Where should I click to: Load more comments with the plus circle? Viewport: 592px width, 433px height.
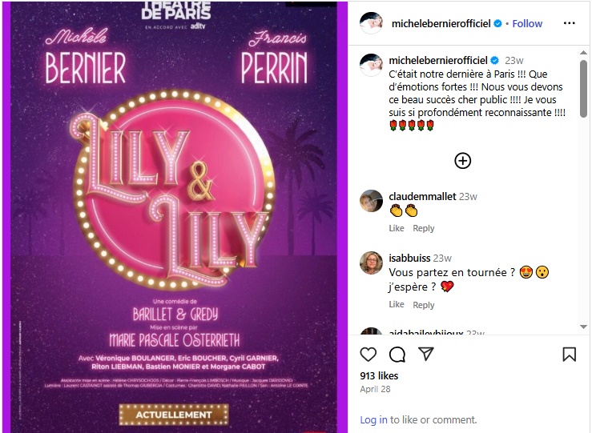[462, 161]
